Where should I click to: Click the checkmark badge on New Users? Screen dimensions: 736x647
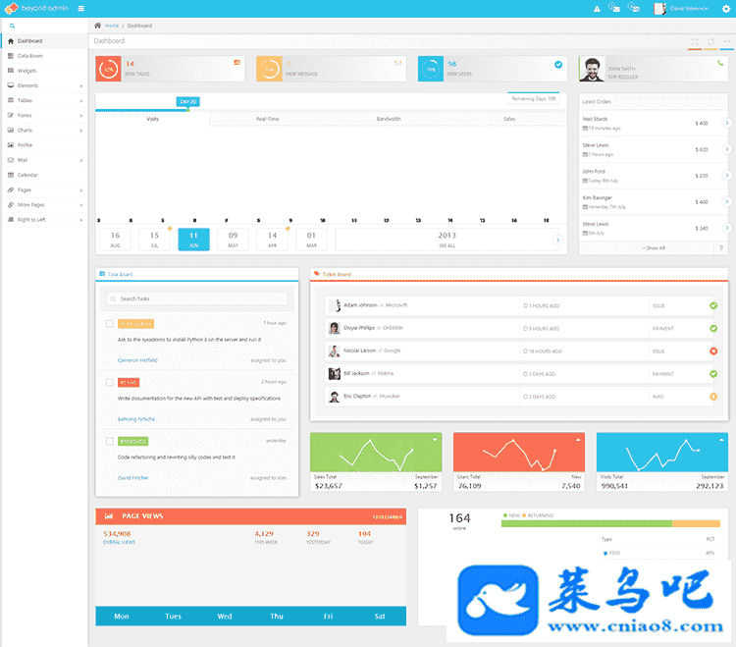click(x=558, y=65)
